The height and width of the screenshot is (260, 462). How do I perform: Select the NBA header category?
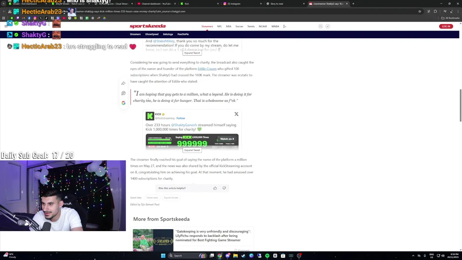tap(228, 26)
